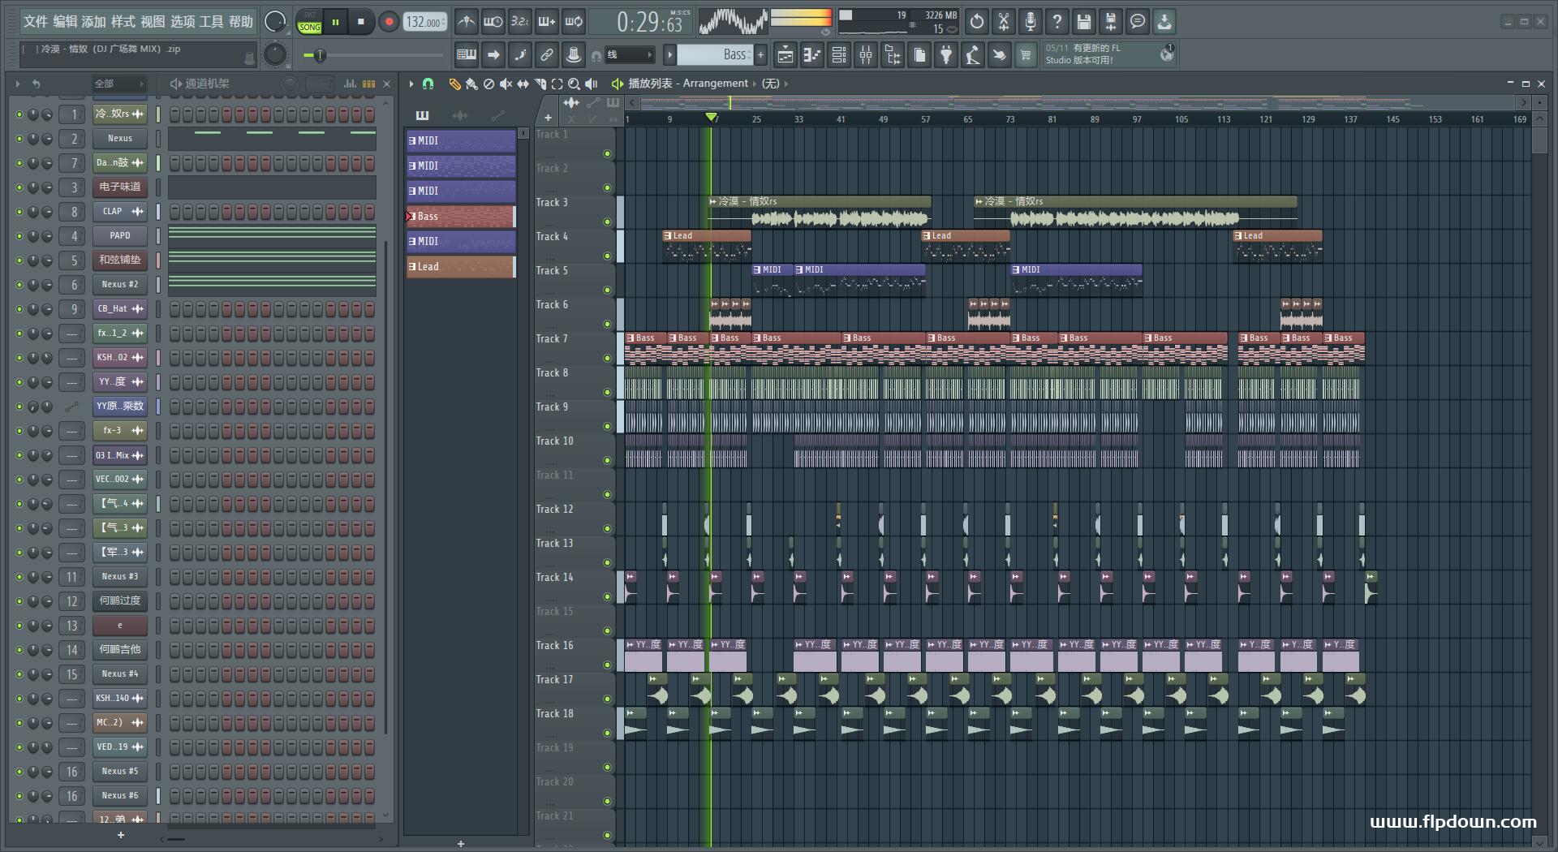
Task: Click the microphone one-click recording icon
Action: [1031, 22]
